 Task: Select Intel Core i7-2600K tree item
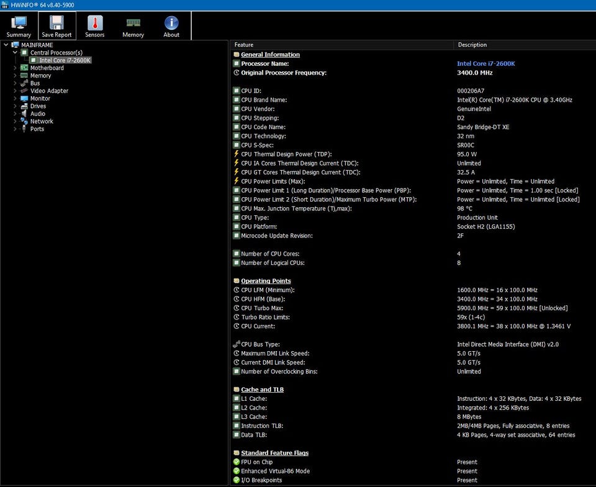coord(65,60)
